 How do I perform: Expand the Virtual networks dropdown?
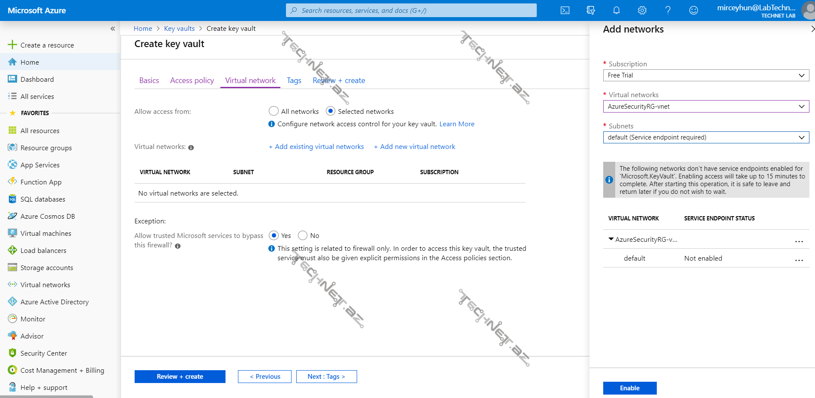point(706,107)
